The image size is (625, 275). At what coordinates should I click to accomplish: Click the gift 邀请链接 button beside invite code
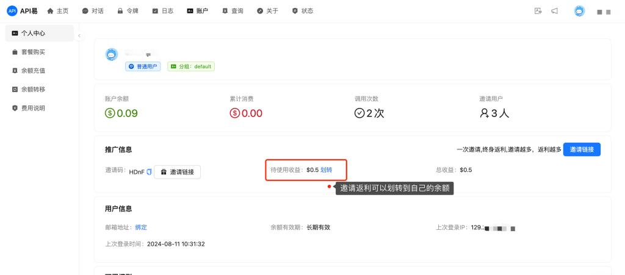[x=178, y=172]
